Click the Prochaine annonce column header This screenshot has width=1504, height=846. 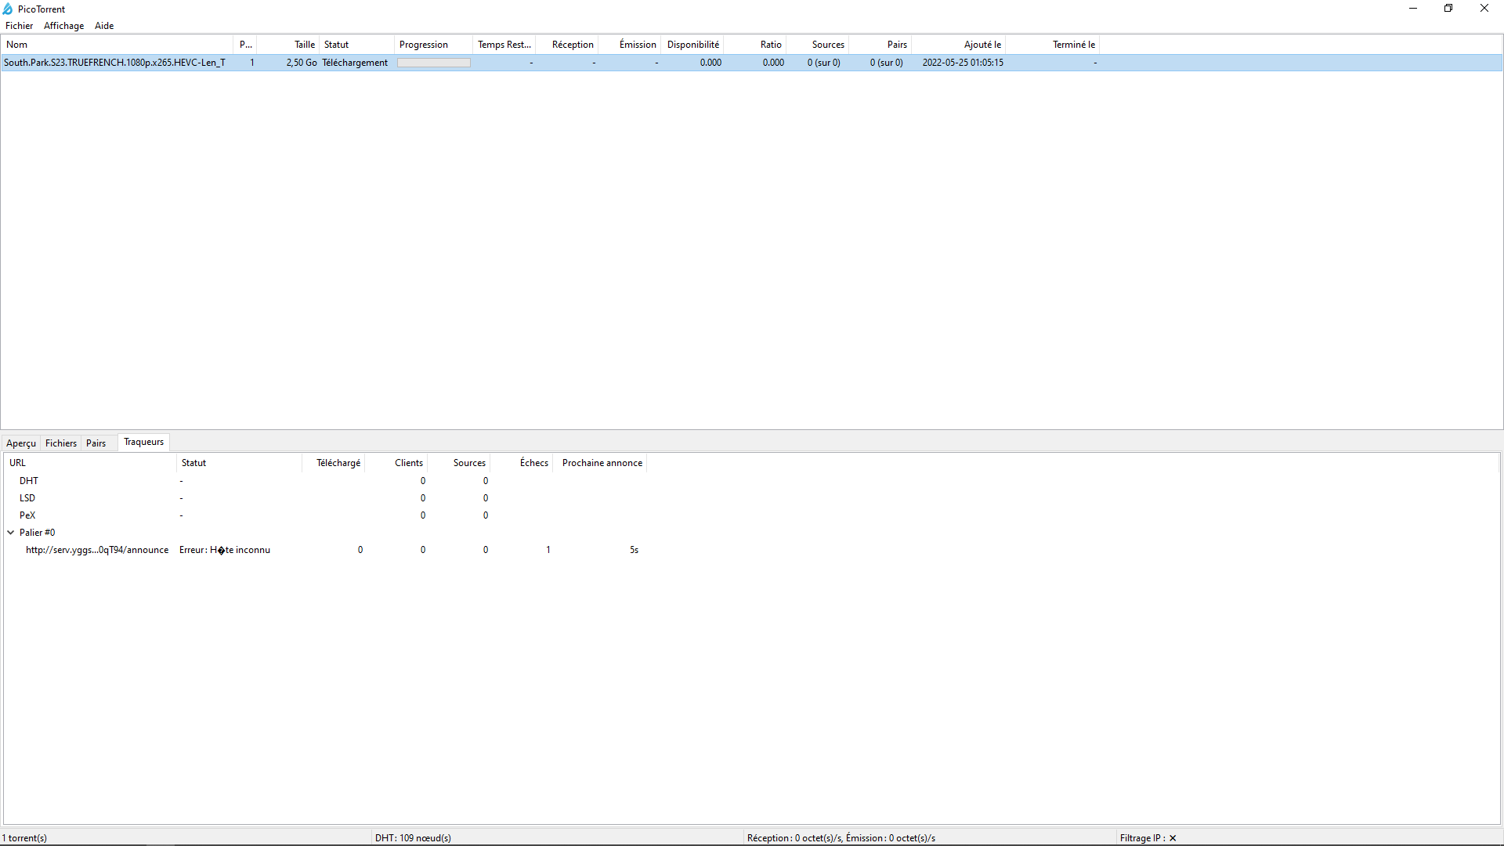[602, 463]
